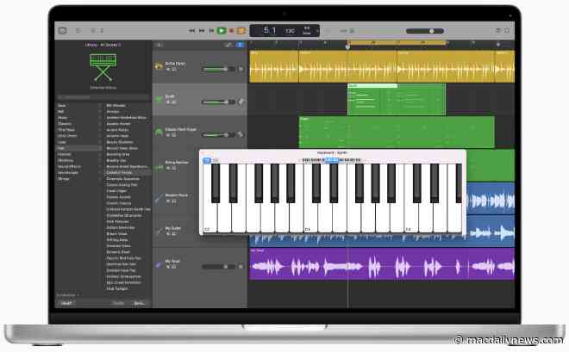Screen dimensions: 569x352
Task: Select the Synth track keyboard icon
Action: [159, 99]
